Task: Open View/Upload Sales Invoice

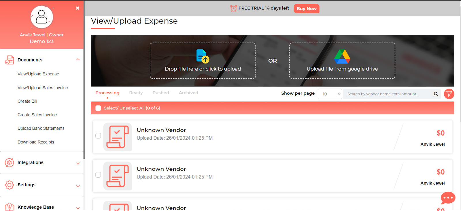Action: coord(43,88)
